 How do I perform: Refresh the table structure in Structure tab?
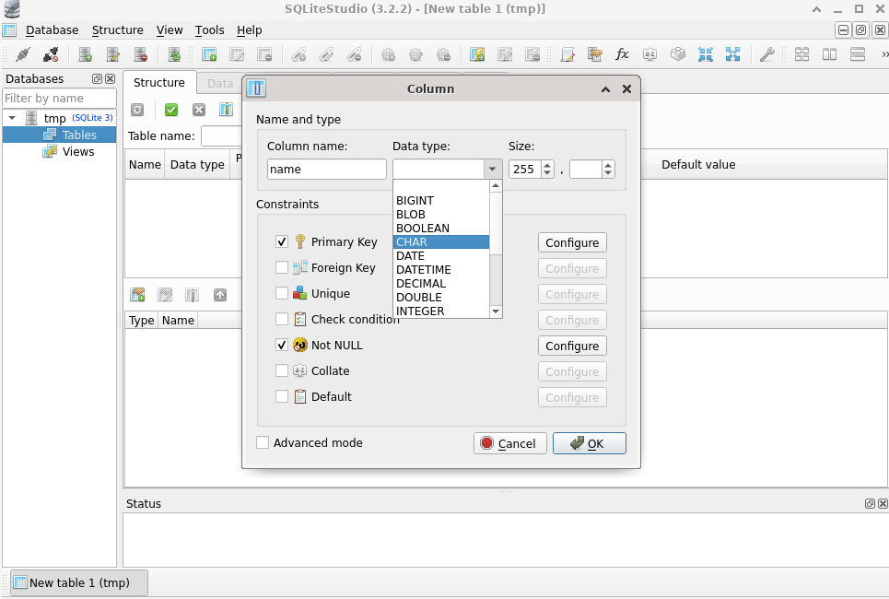[137, 110]
